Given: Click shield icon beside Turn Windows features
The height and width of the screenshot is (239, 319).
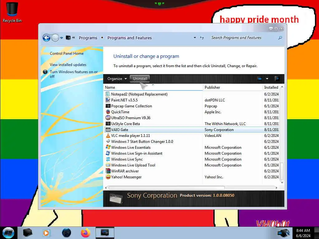Looking at the screenshot, I should (45, 72).
